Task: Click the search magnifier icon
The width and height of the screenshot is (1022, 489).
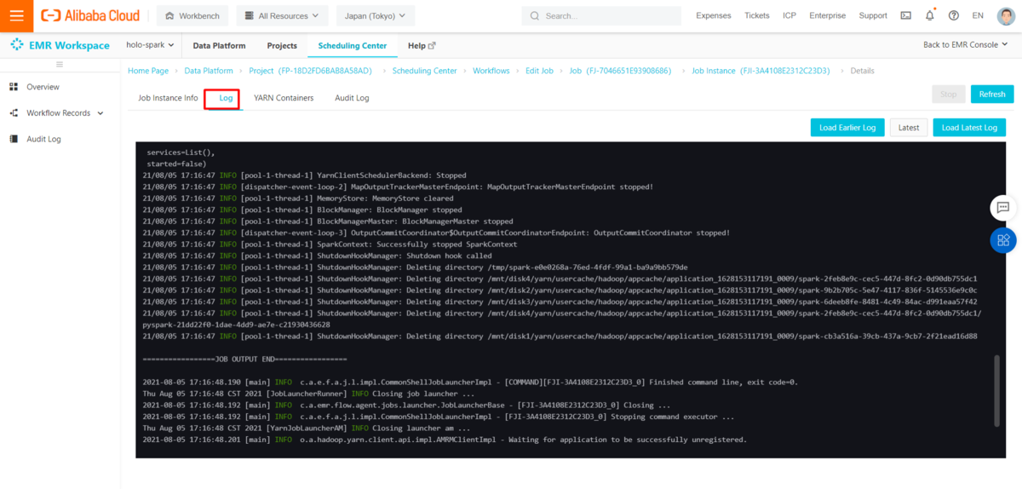Action: coord(535,15)
